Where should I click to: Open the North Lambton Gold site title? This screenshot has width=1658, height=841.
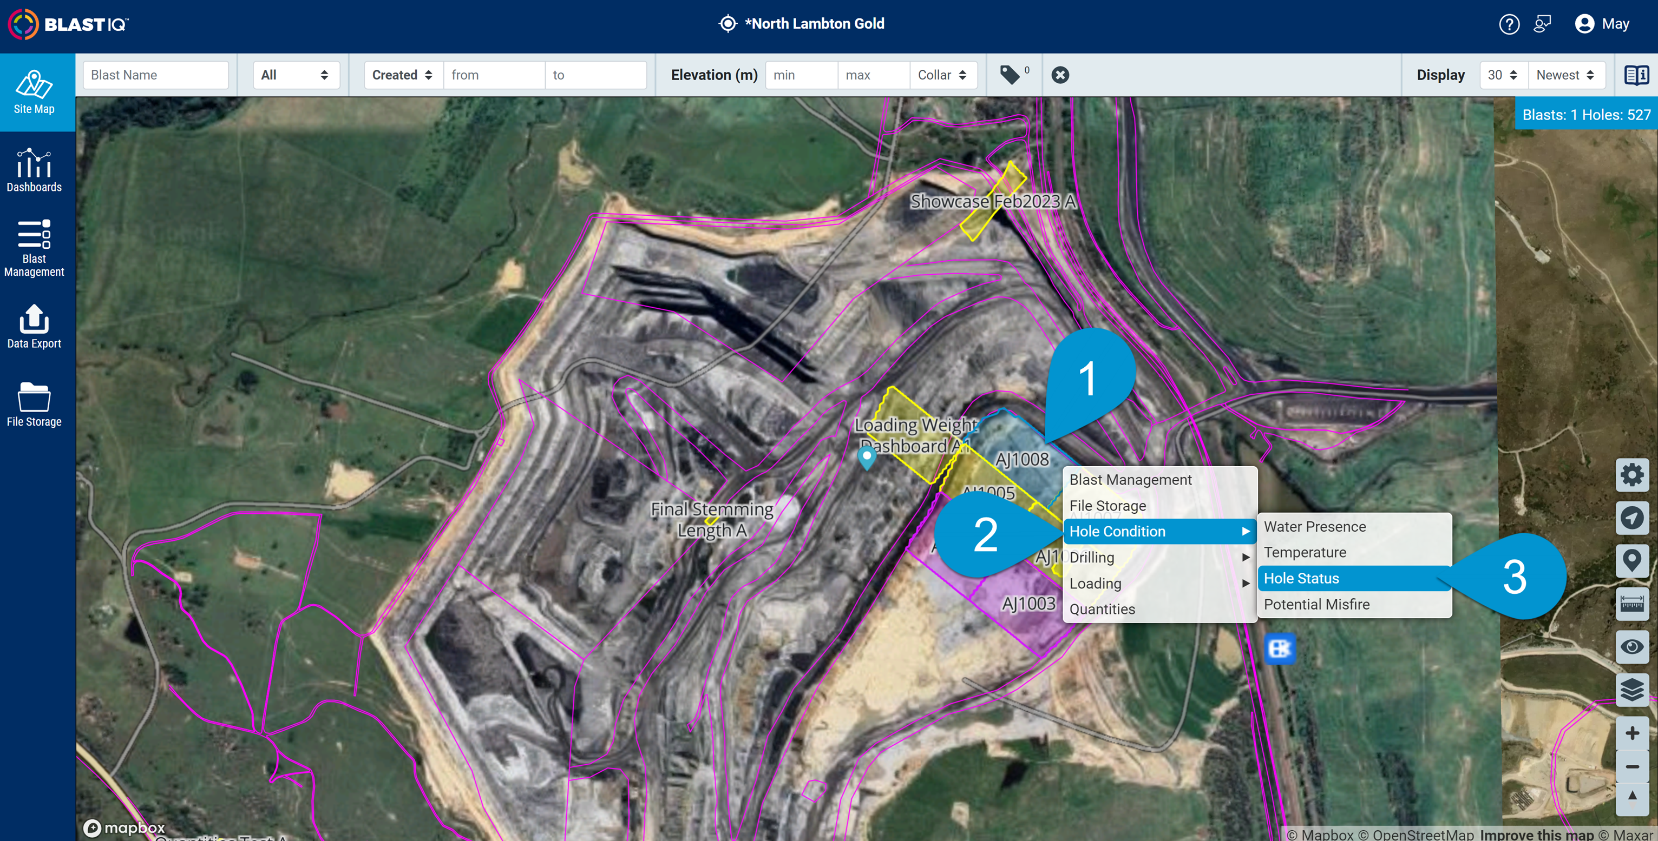814,24
